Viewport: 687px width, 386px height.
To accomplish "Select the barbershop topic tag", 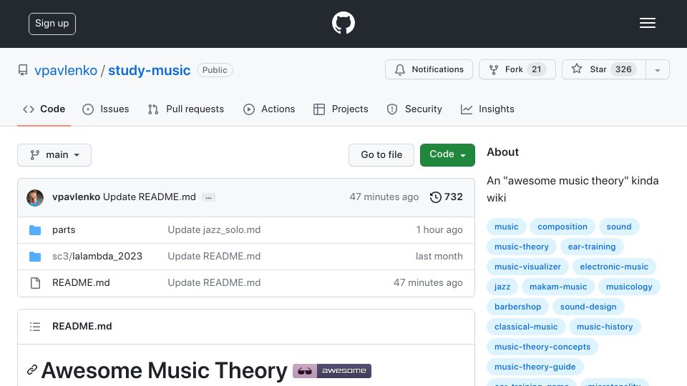I will [518, 307].
